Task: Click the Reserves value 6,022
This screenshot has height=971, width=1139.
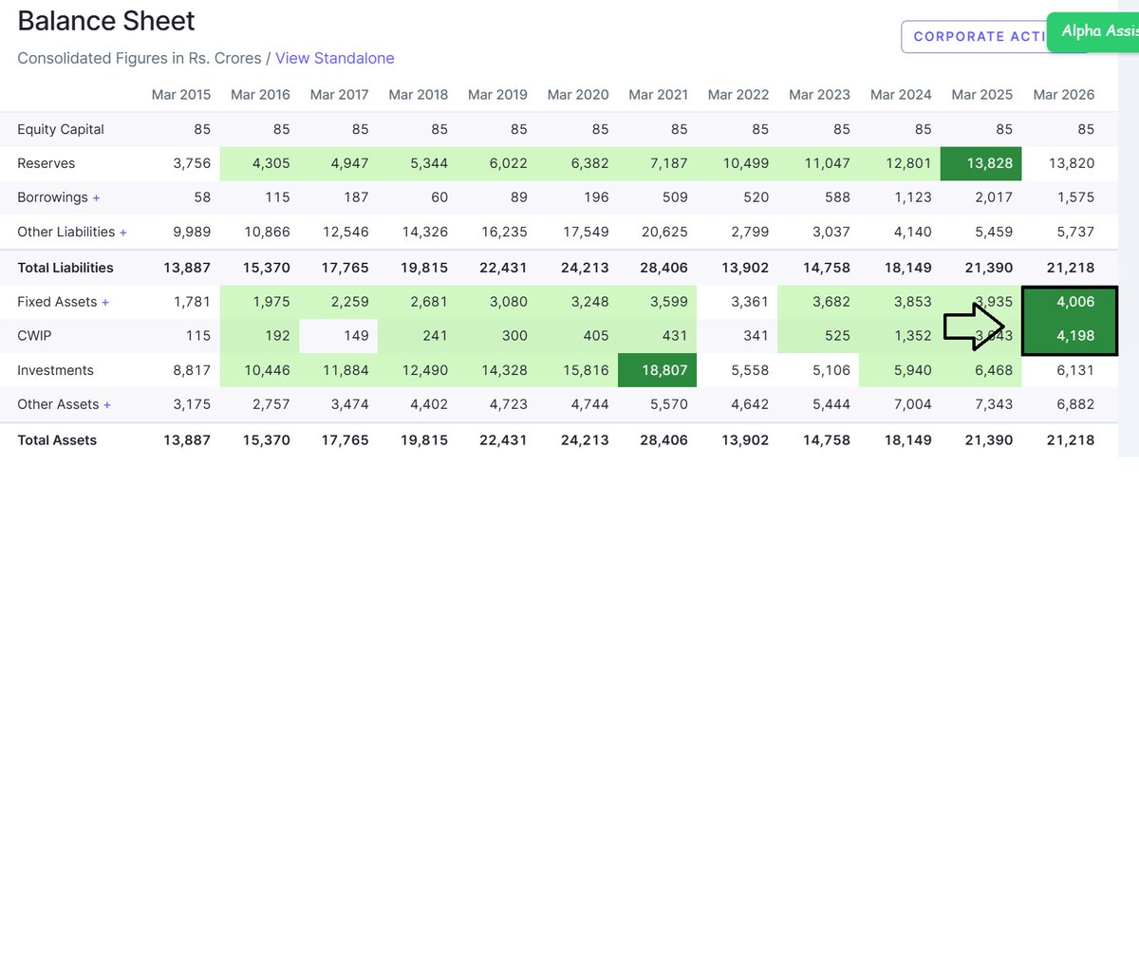Action: [509, 163]
